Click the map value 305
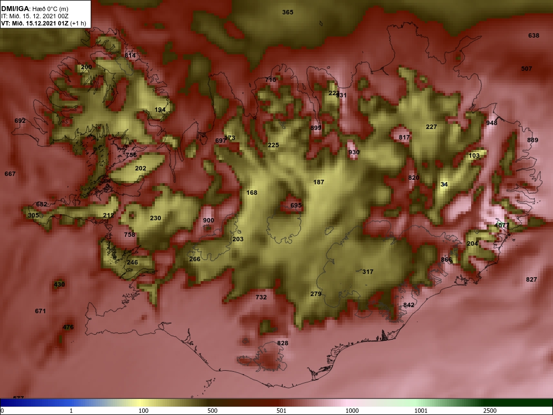The height and width of the screenshot is (415, 553). click(x=34, y=215)
